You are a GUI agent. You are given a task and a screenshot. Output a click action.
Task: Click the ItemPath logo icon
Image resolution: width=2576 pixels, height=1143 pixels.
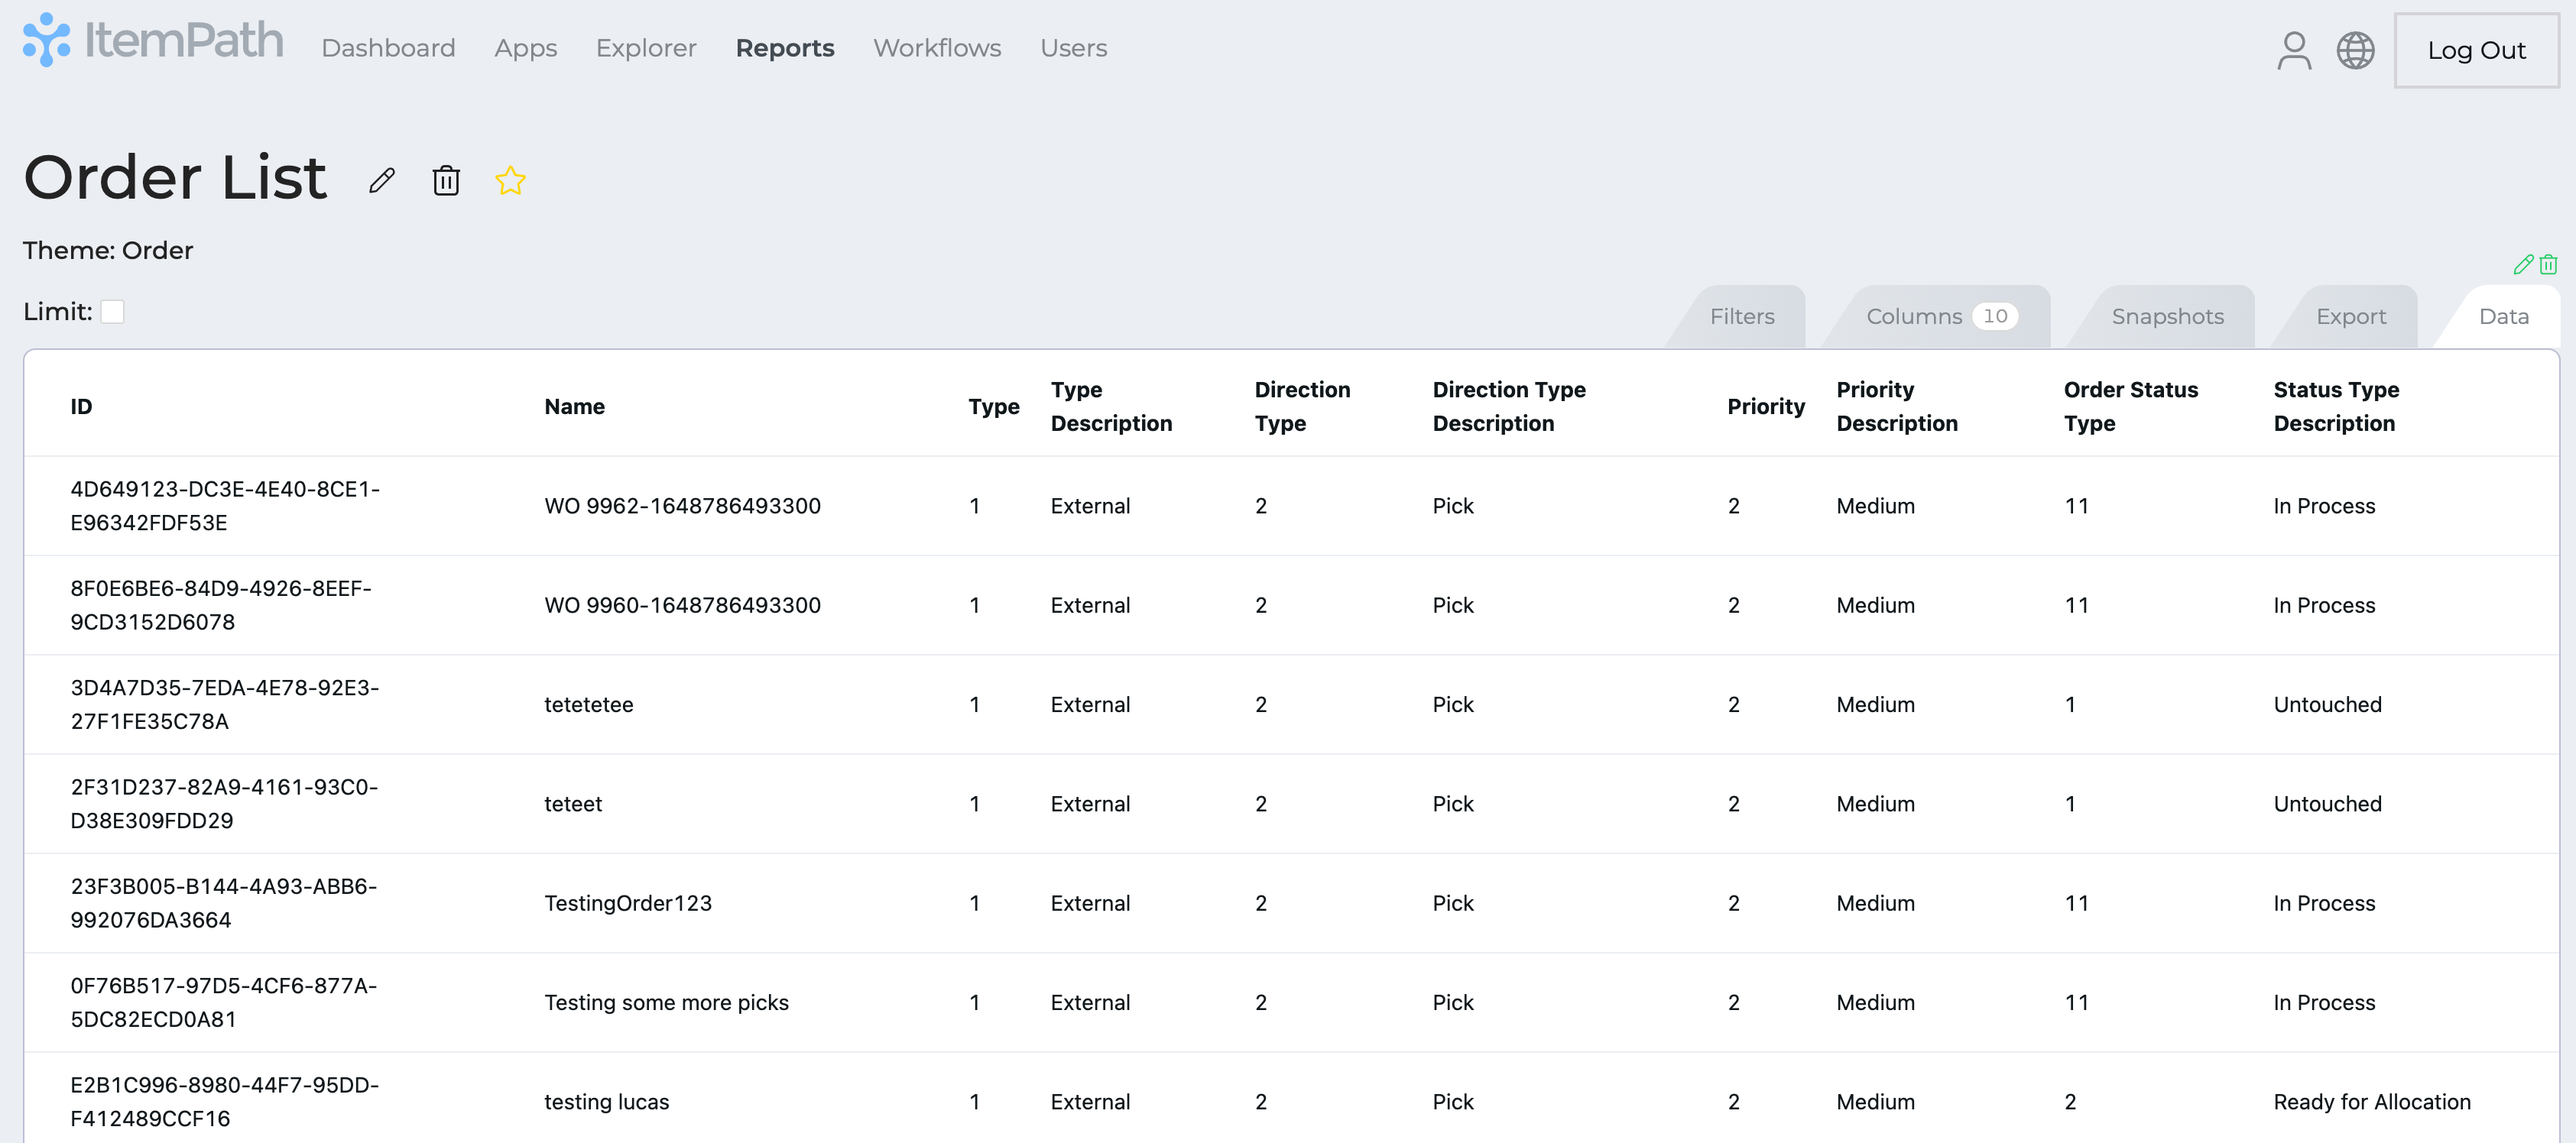tap(46, 40)
